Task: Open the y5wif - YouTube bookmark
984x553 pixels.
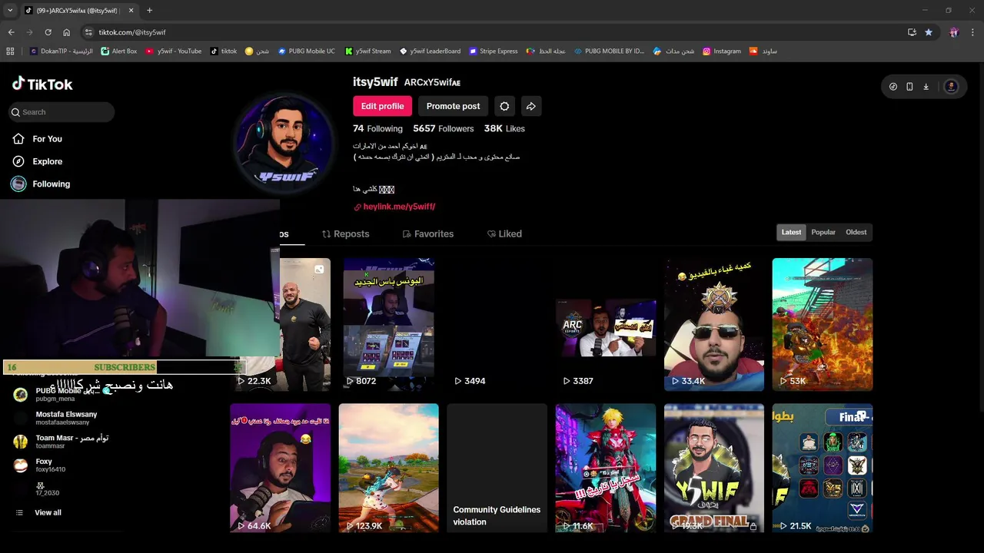Action: click(174, 51)
